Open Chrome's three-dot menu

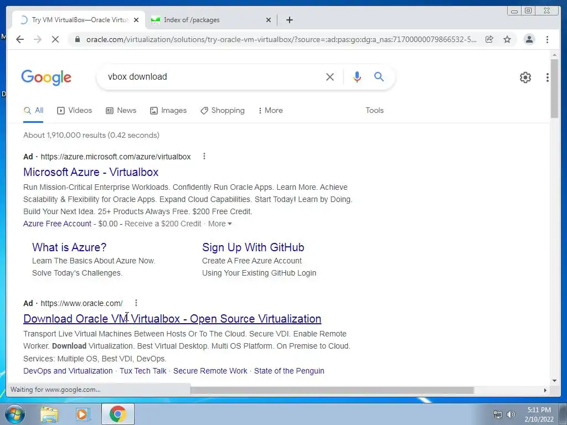point(547,39)
